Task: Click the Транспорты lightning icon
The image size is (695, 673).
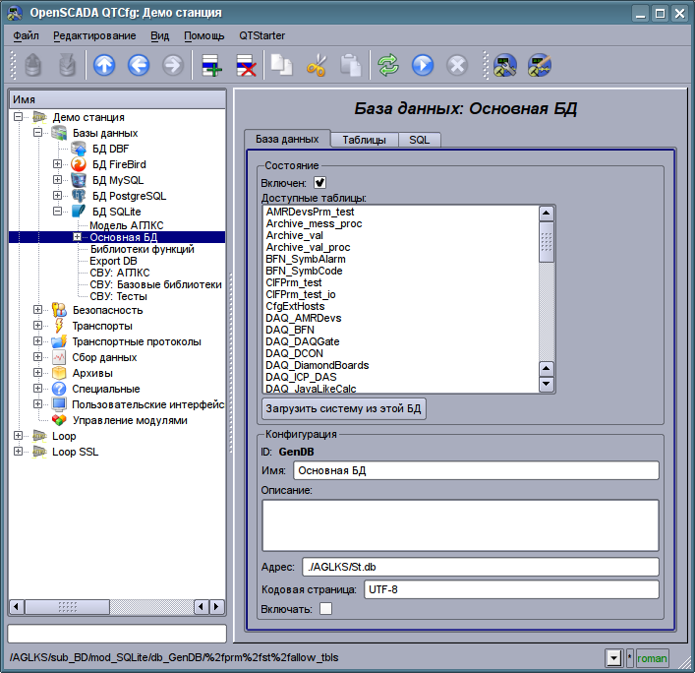Action: pos(59,326)
